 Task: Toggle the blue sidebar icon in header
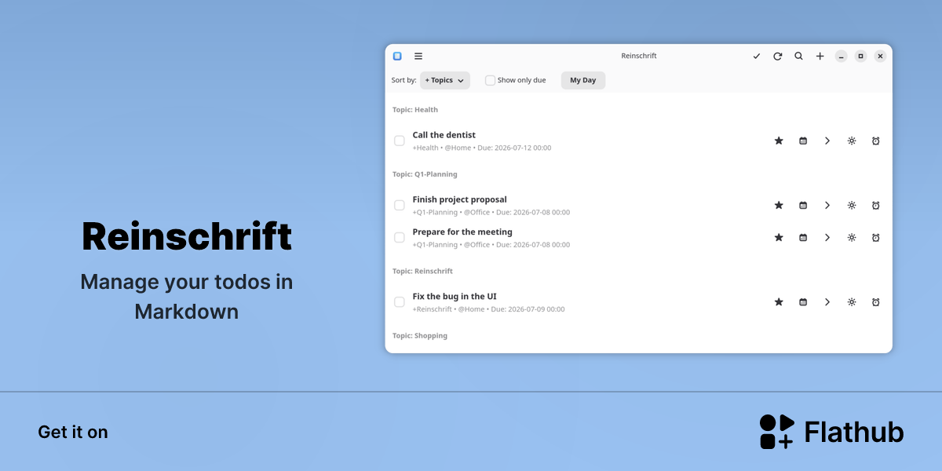(397, 56)
